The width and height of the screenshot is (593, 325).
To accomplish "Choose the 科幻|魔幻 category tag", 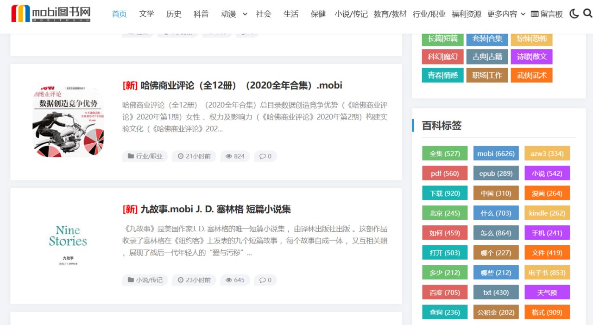I will click(x=442, y=57).
